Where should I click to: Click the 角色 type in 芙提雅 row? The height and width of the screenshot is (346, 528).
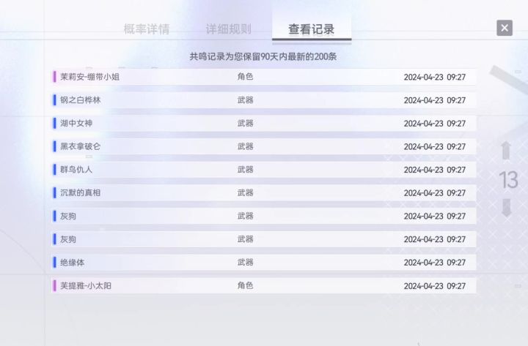(245, 285)
